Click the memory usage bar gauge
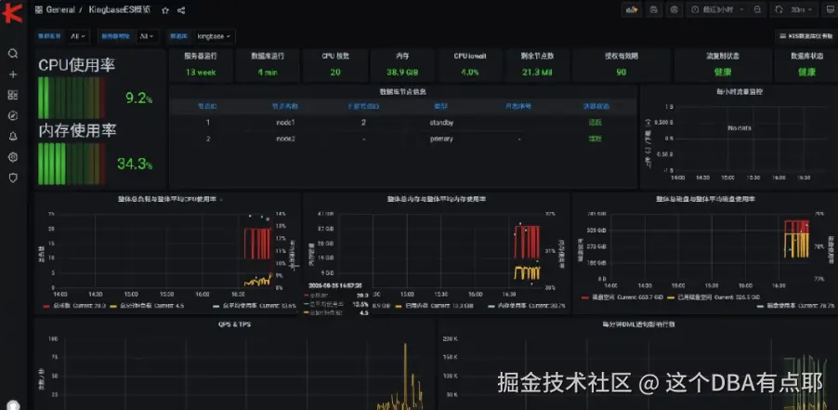This screenshot has height=410, width=838. (x=72, y=164)
